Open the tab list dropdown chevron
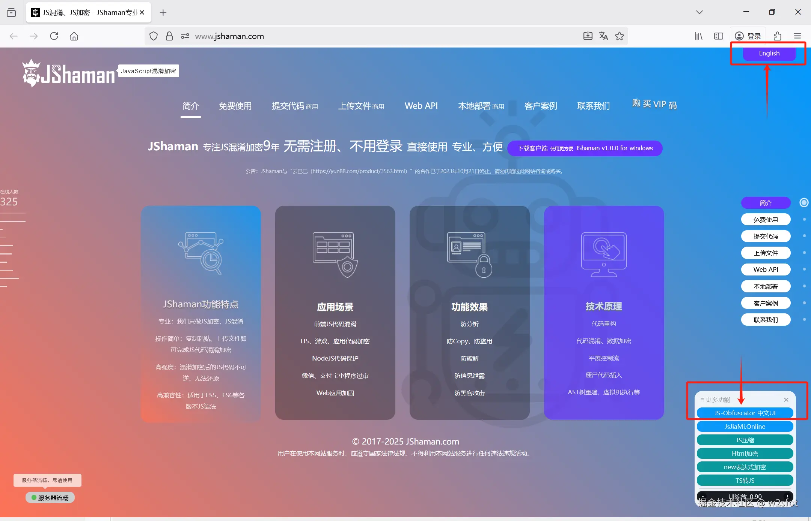 [699, 12]
